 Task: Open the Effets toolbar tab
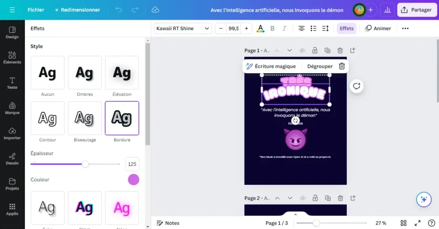(x=346, y=28)
